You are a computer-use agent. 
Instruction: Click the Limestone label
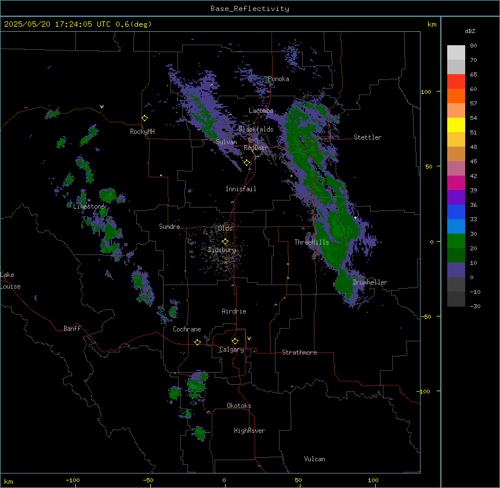89,206
